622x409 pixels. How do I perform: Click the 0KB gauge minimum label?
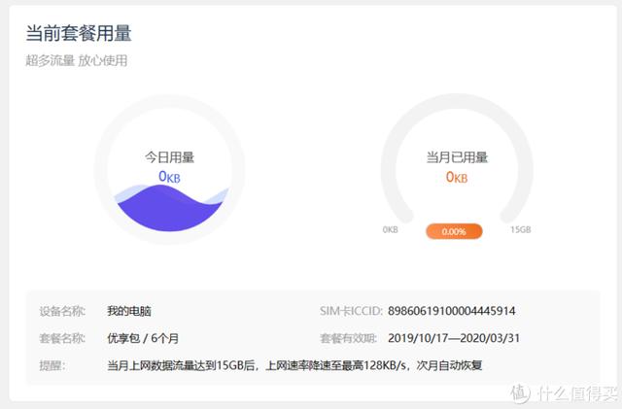pos(390,231)
